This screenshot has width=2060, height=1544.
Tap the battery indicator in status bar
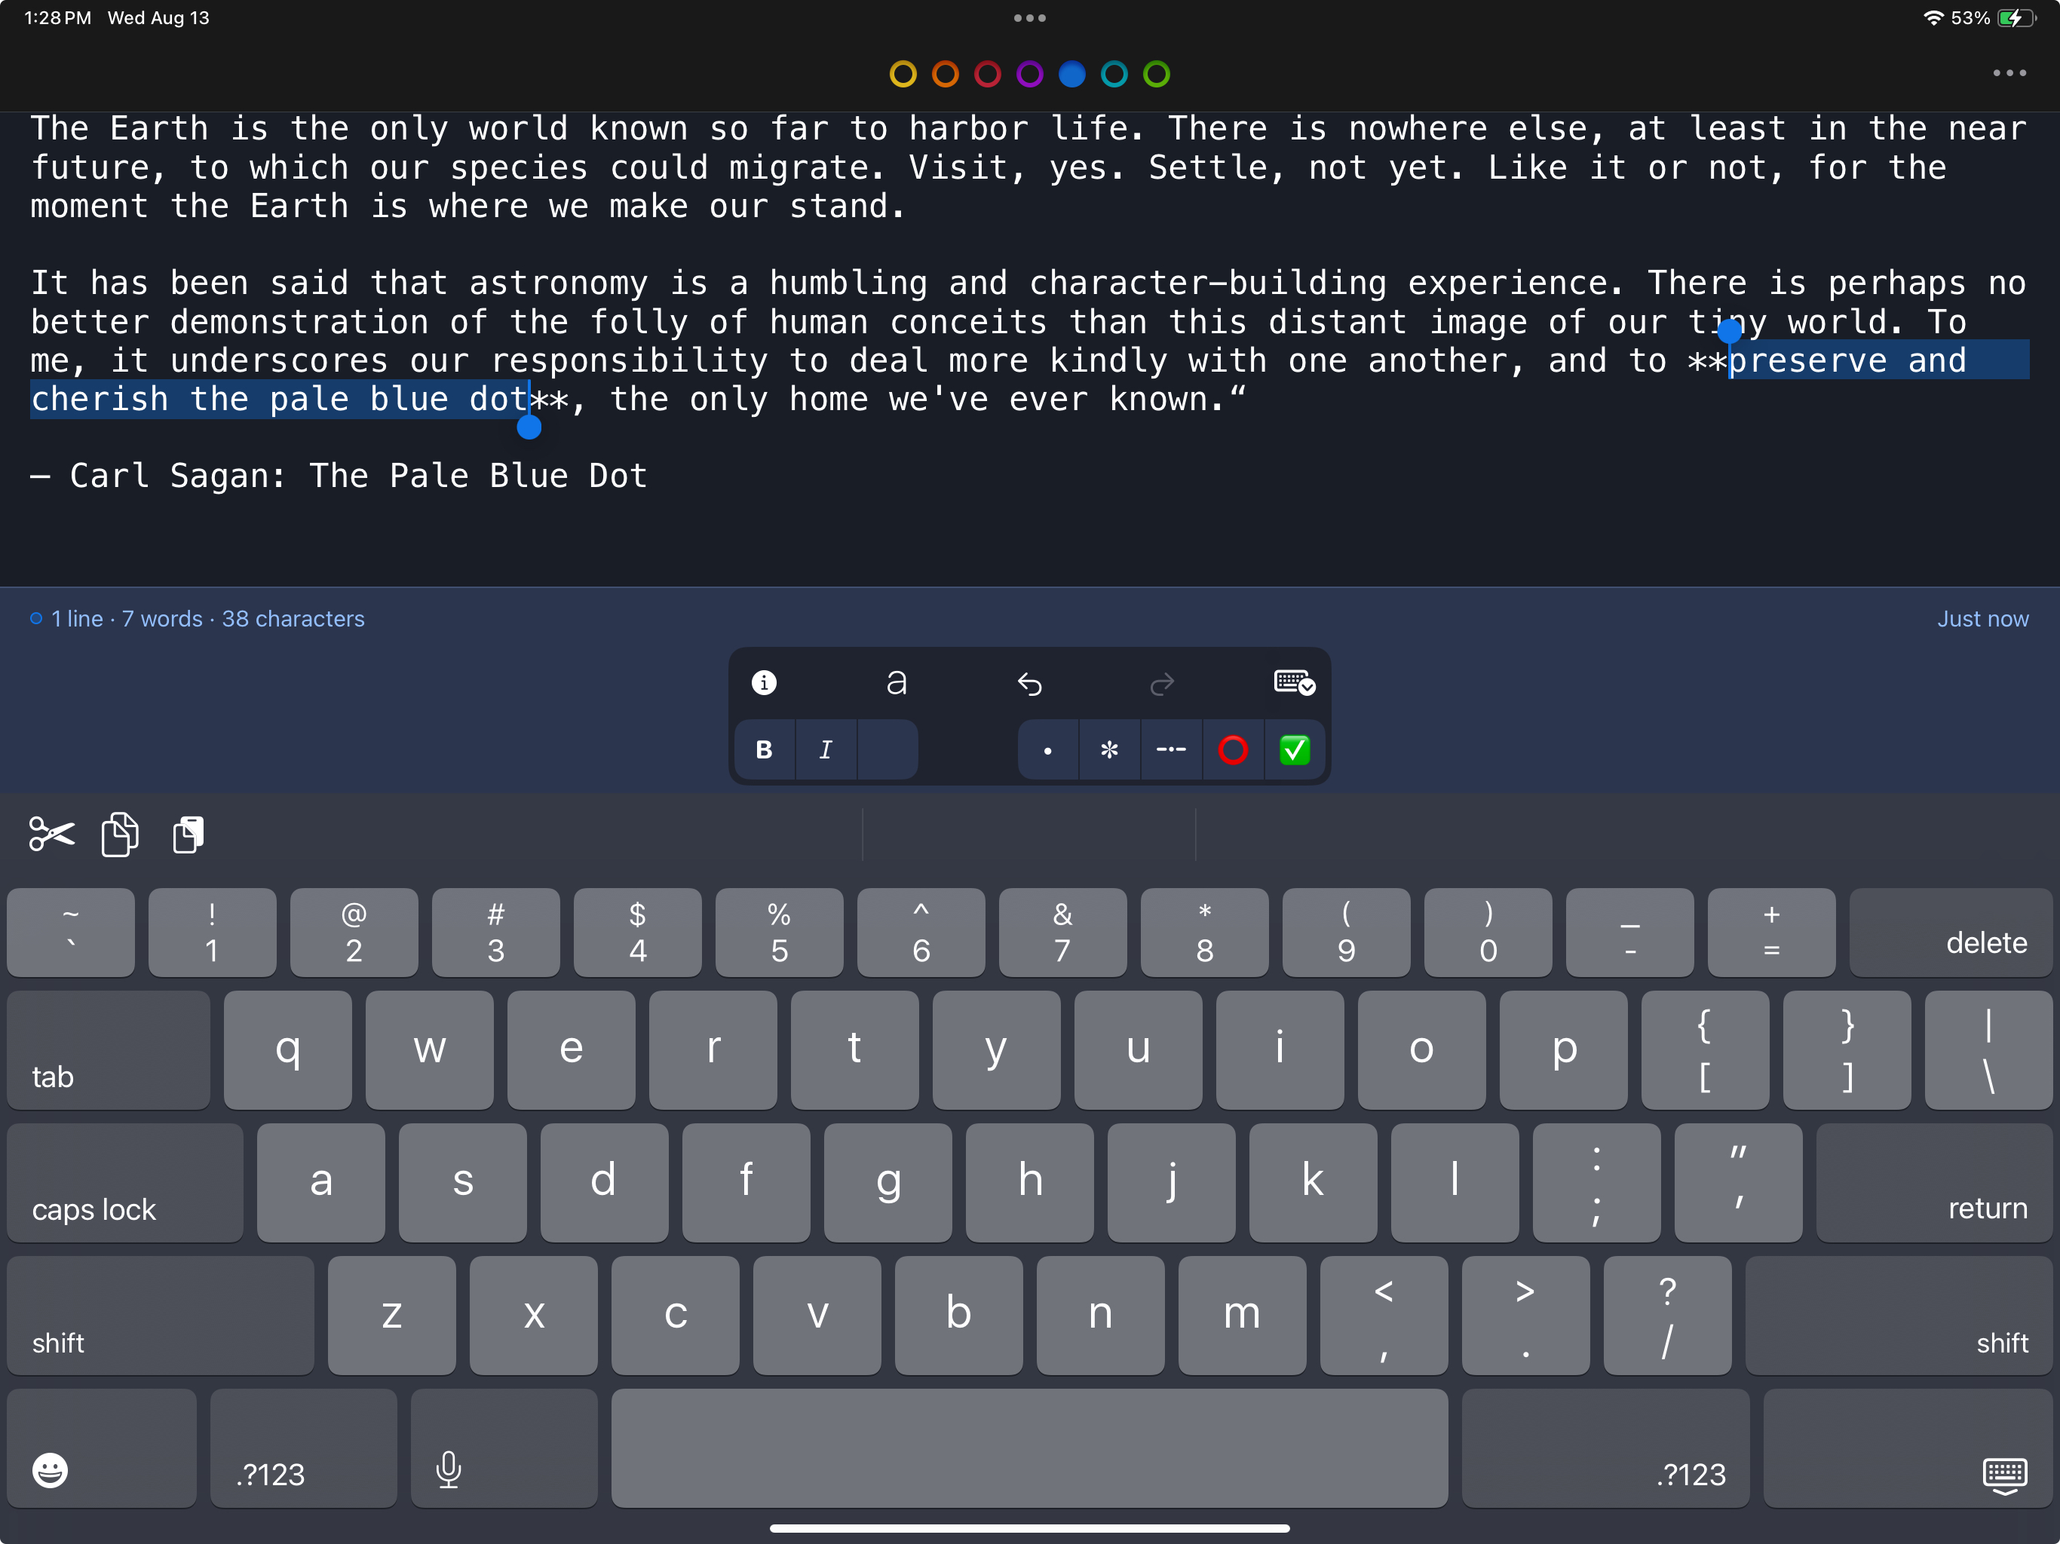[2016, 17]
